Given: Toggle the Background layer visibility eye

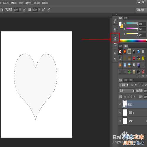Looking at the screenshot, I should click(120, 121).
